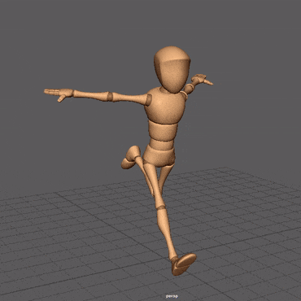Click an empty grid area of the ground plane
Screen dimensions: 301x301
(x=68, y=244)
